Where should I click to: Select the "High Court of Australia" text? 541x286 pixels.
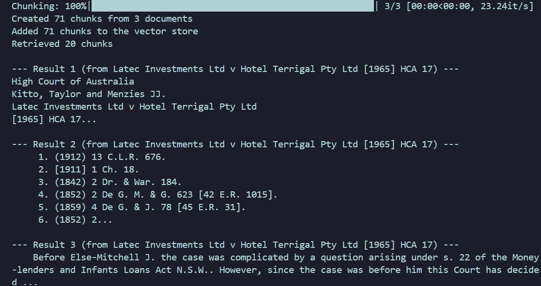pos(73,82)
